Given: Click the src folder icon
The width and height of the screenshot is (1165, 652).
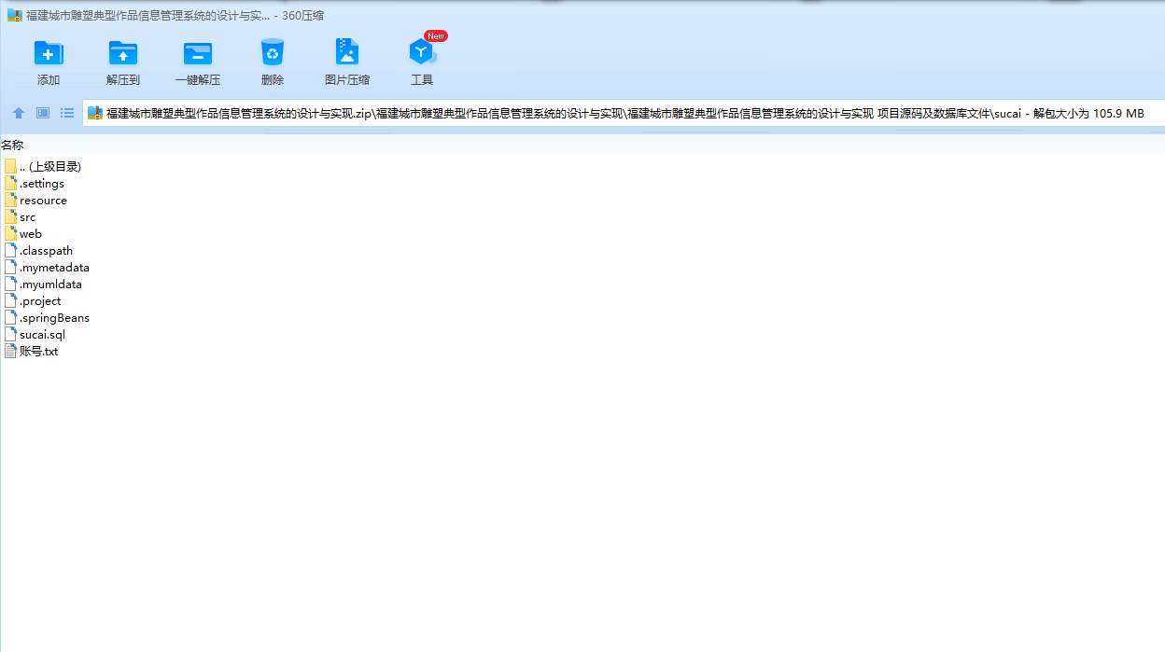Looking at the screenshot, I should 10,216.
